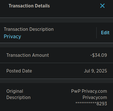Select the masked number ending 8293
This screenshot has height=111, width=113.
pyautogui.click(x=91, y=104)
